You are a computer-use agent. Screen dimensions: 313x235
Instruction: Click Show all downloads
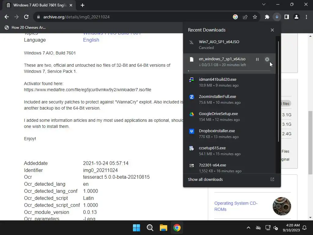pyautogui.click(x=205, y=179)
